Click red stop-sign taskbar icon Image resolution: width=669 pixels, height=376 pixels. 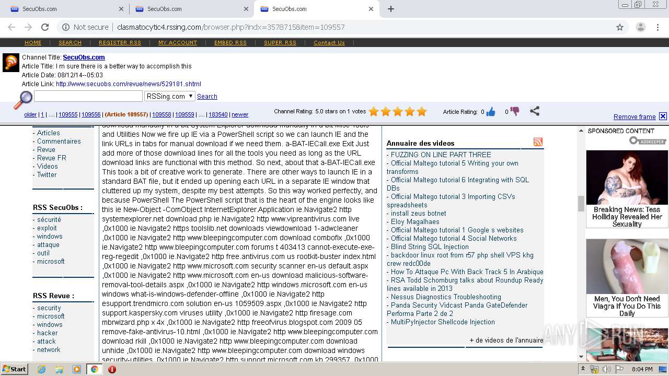tap(112, 369)
